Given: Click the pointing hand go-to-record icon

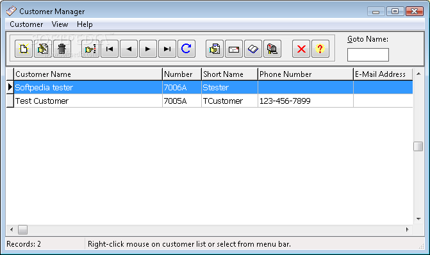Looking at the screenshot, I should click(90, 49).
